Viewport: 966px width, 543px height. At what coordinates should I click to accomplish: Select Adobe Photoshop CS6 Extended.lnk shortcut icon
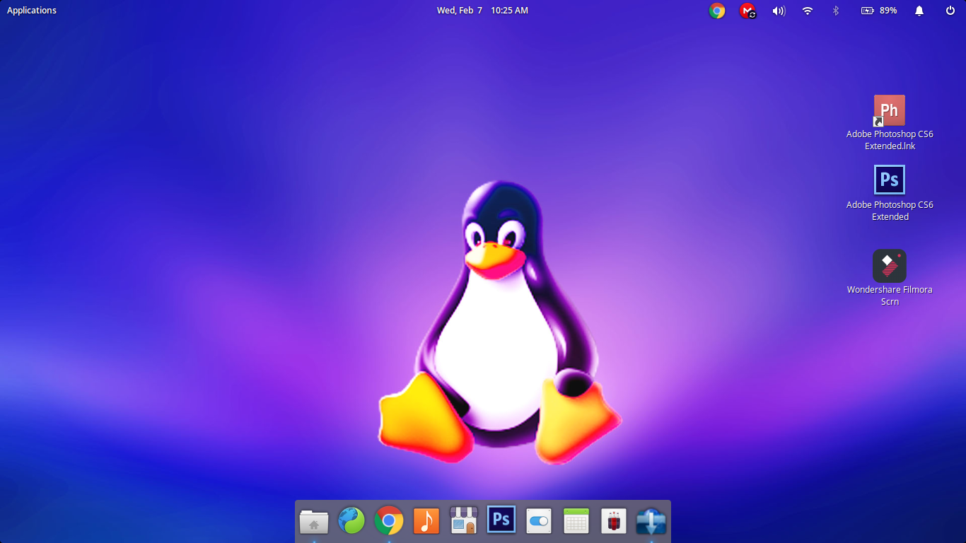[x=889, y=110]
